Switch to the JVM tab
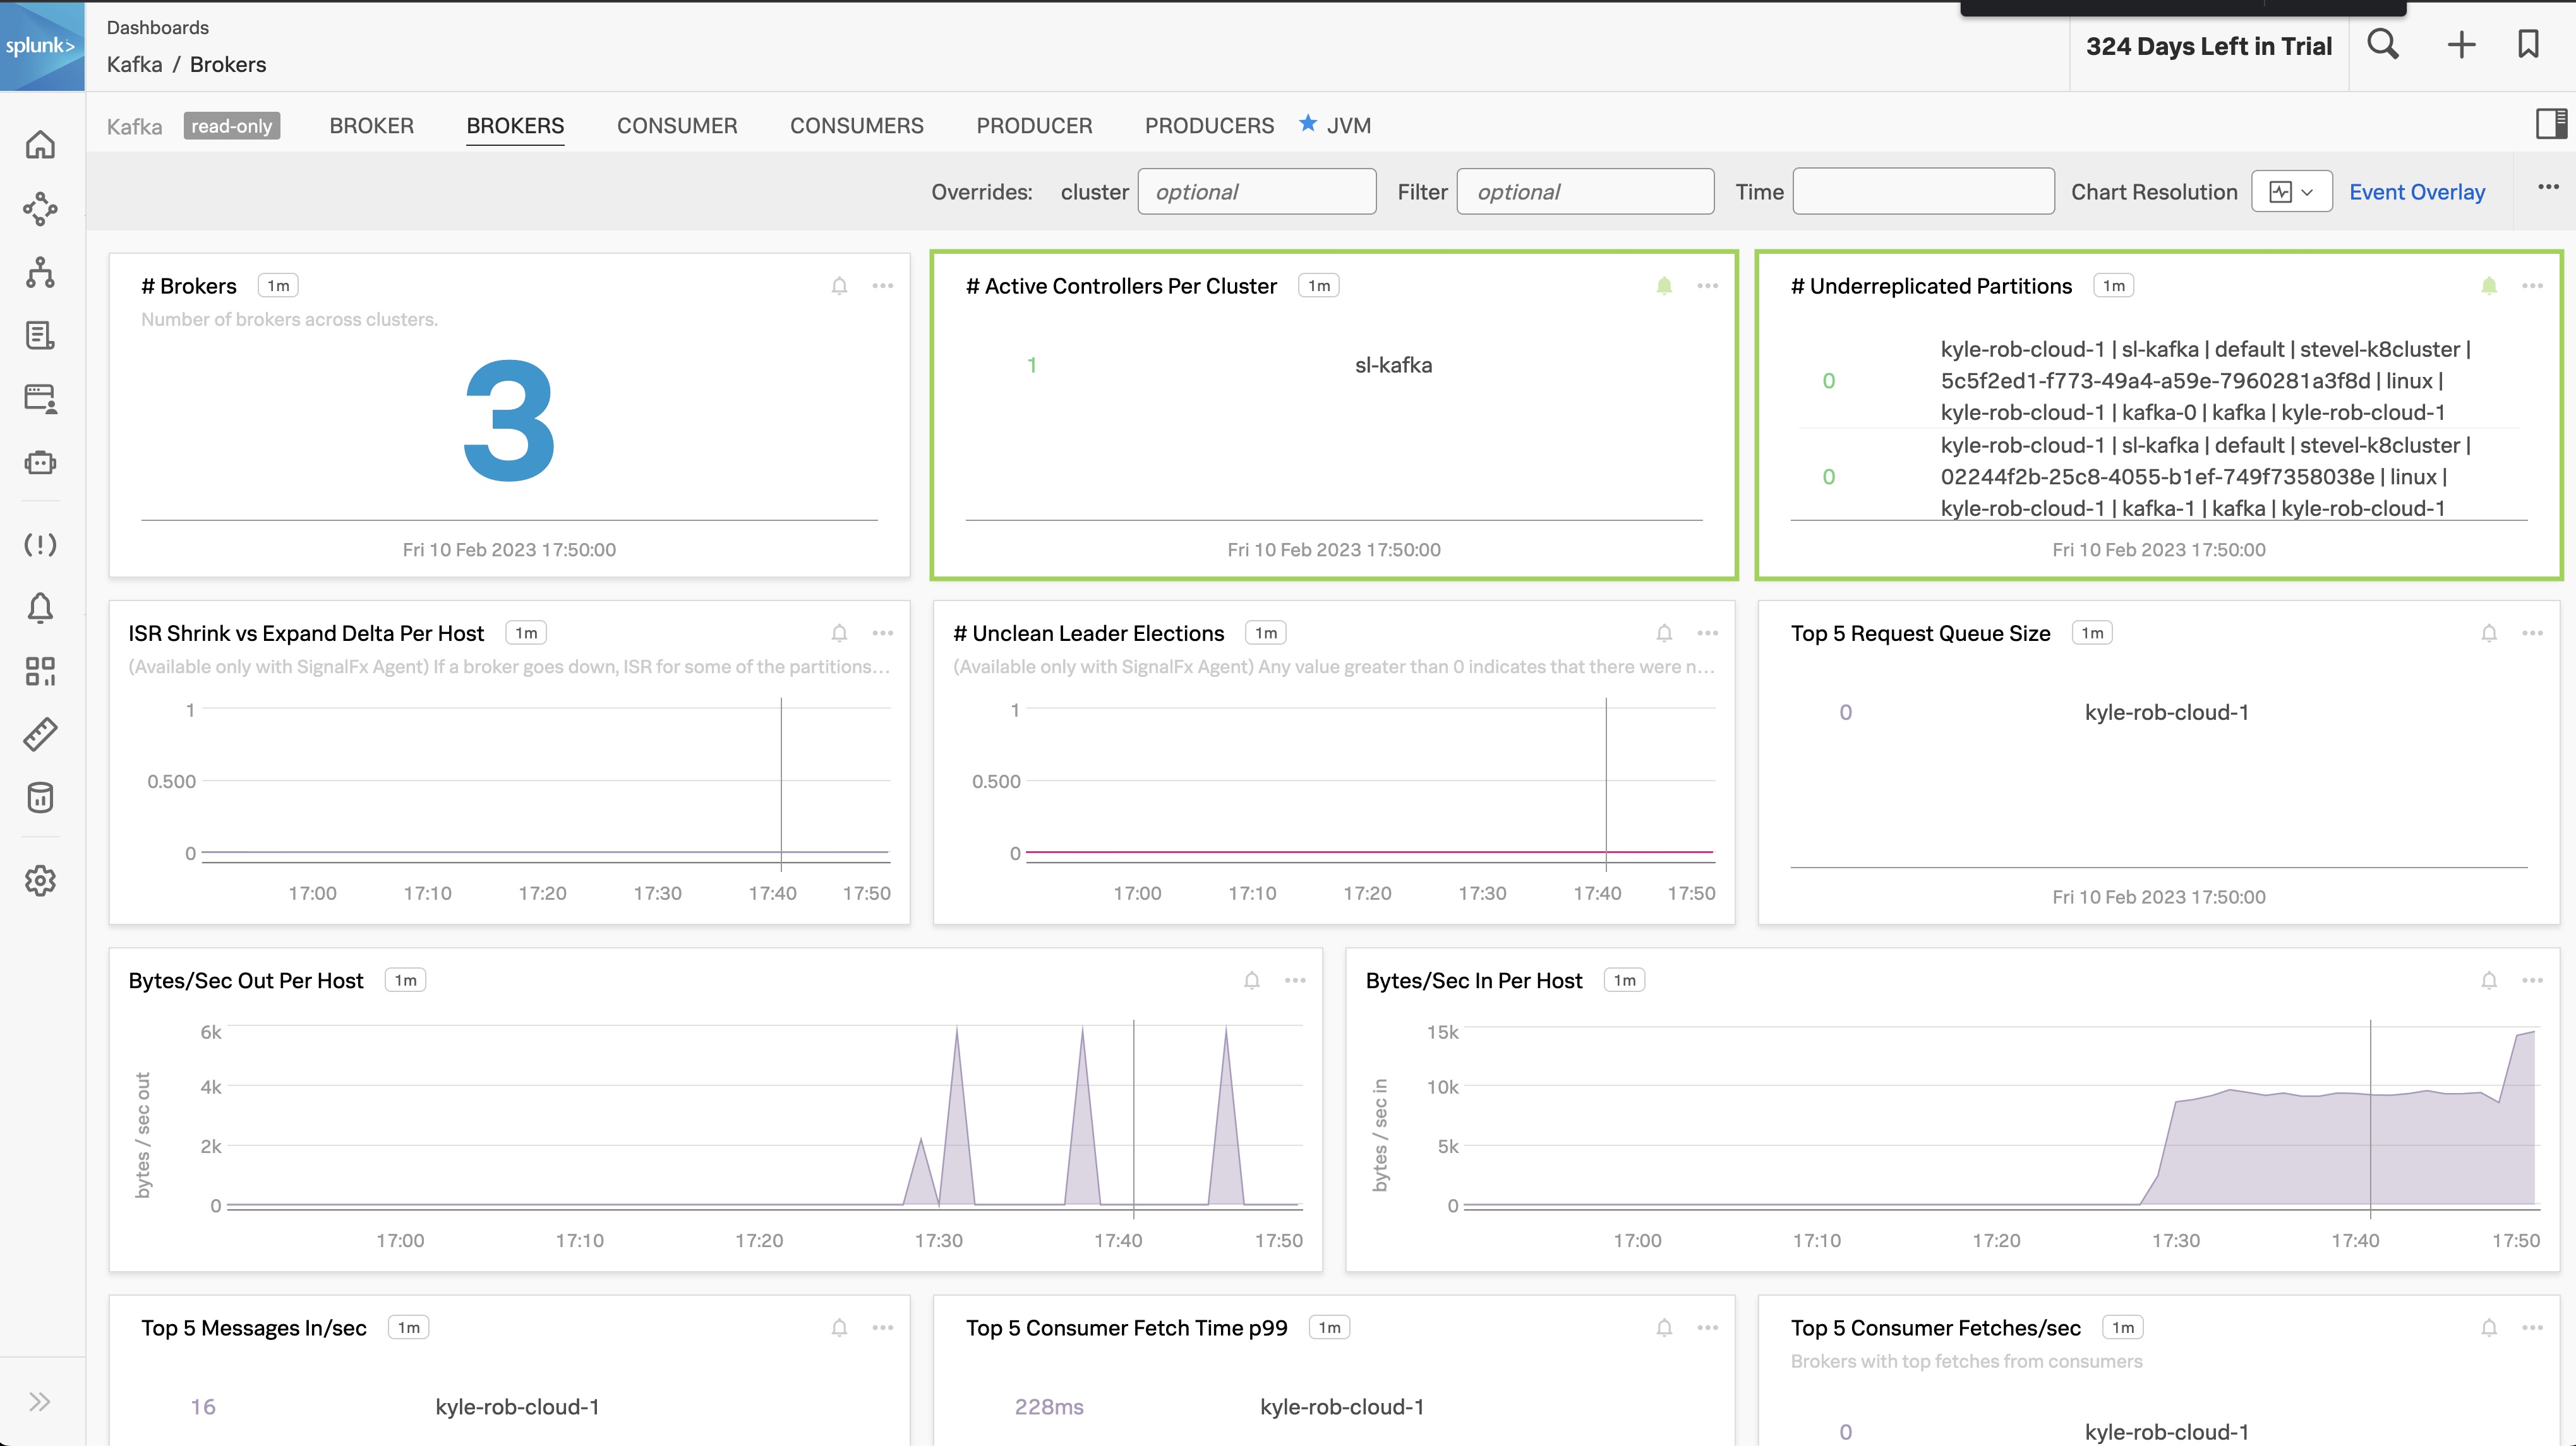 point(1348,126)
